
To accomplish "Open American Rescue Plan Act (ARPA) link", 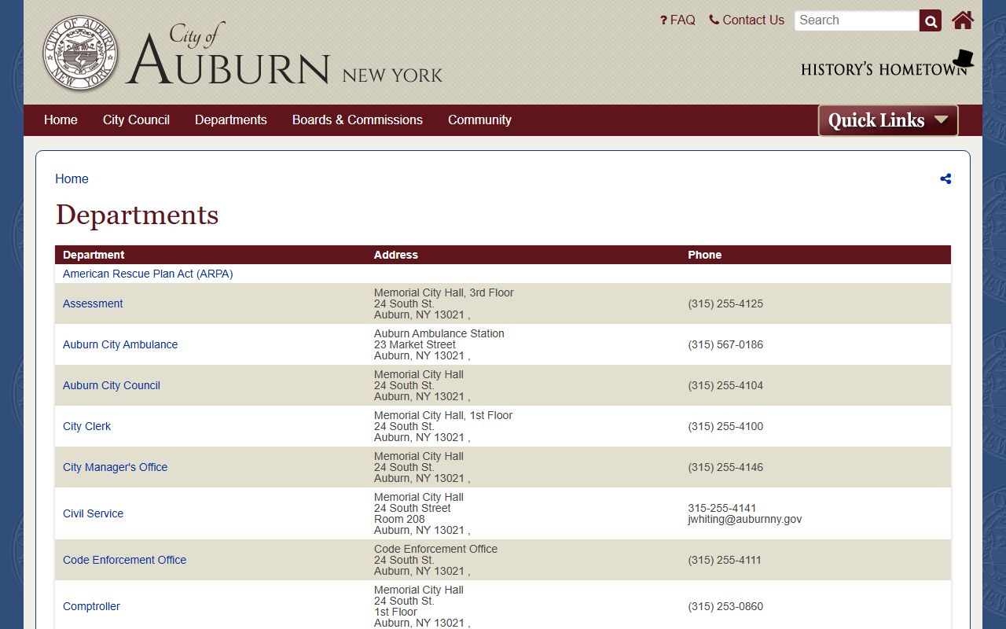I will point(148,274).
